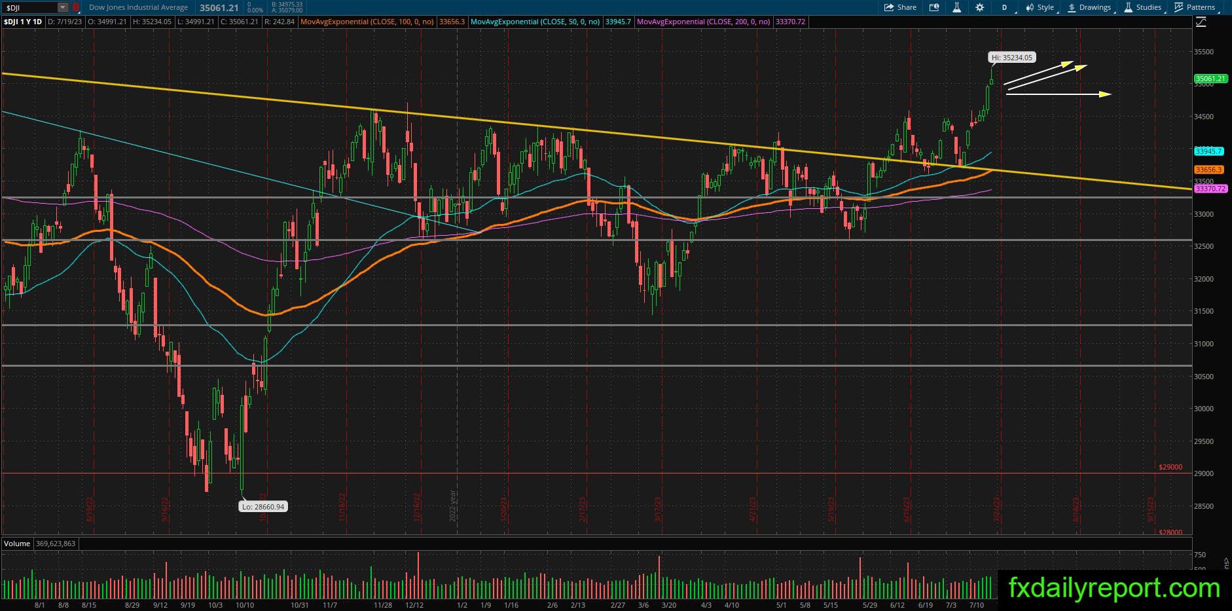The width and height of the screenshot is (1232, 611).
Task: Open the D time frame selector
Action: click(1004, 7)
